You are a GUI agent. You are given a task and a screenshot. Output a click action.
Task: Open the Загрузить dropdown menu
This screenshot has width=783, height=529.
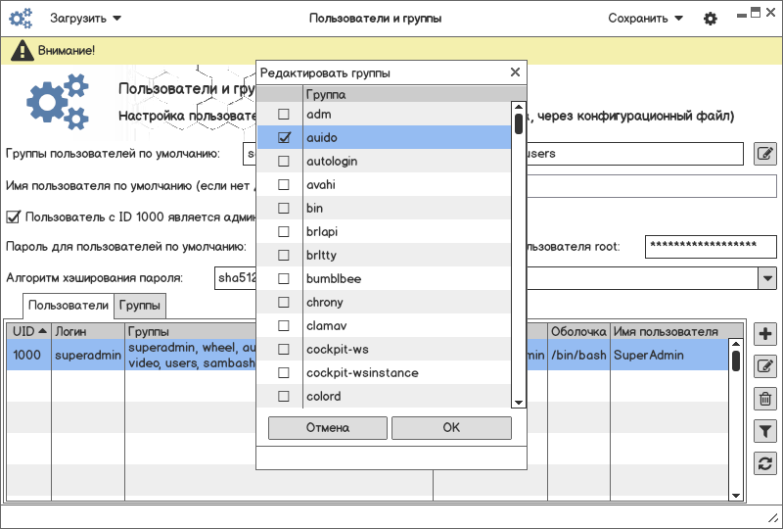click(86, 19)
